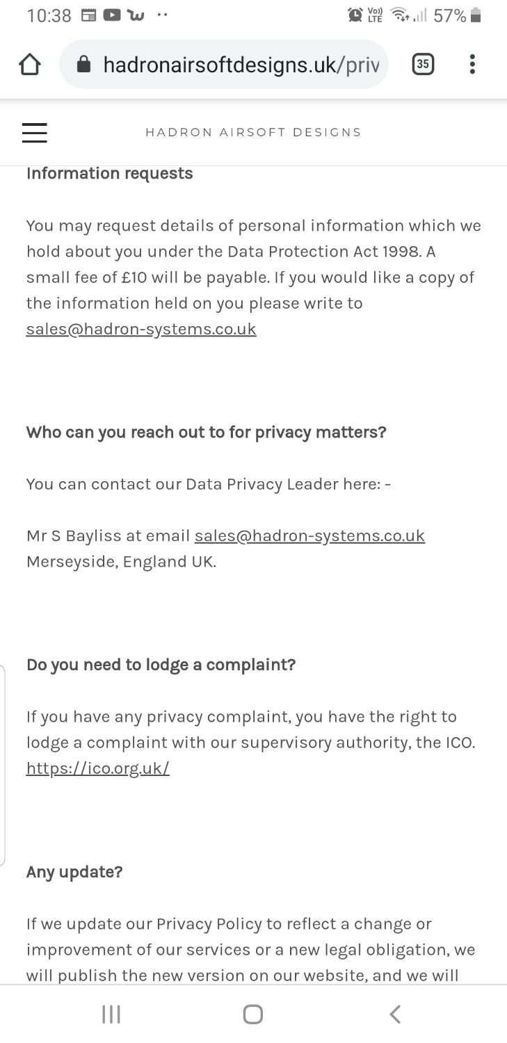Tap the YouTube notification icon in status bar
Viewport: 507px width, 1043px height.
[x=112, y=15]
